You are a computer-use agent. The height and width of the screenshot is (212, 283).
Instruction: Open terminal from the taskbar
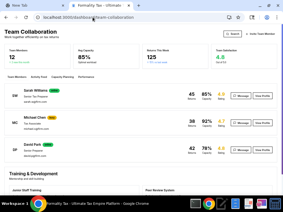(196, 204)
